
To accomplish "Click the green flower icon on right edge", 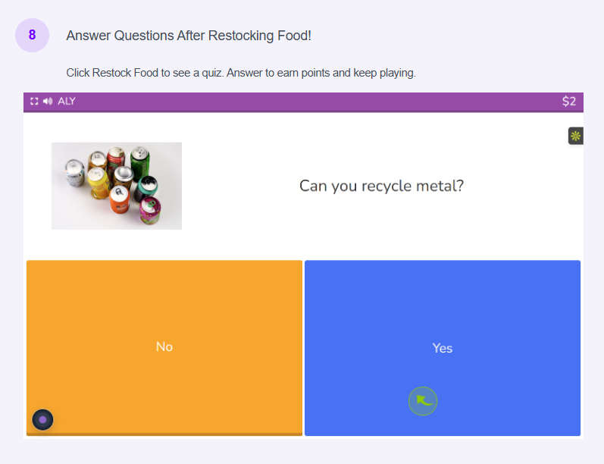I will pos(575,136).
